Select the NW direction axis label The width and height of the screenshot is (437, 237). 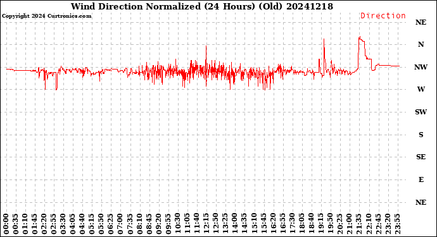[x=421, y=67]
